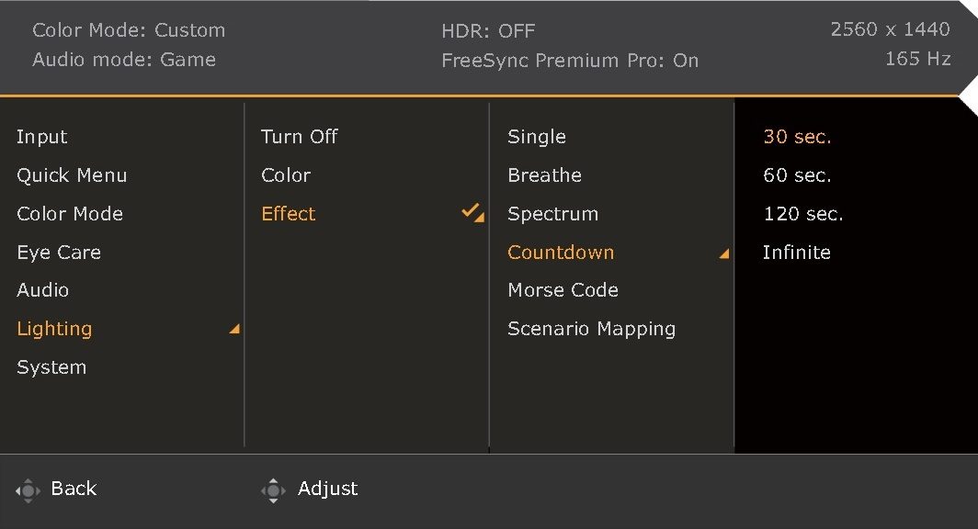The width and height of the screenshot is (978, 529).
Task: Choose the 60 sec. countdown duration
Action: pyautogui.click(x=797, y=175)
